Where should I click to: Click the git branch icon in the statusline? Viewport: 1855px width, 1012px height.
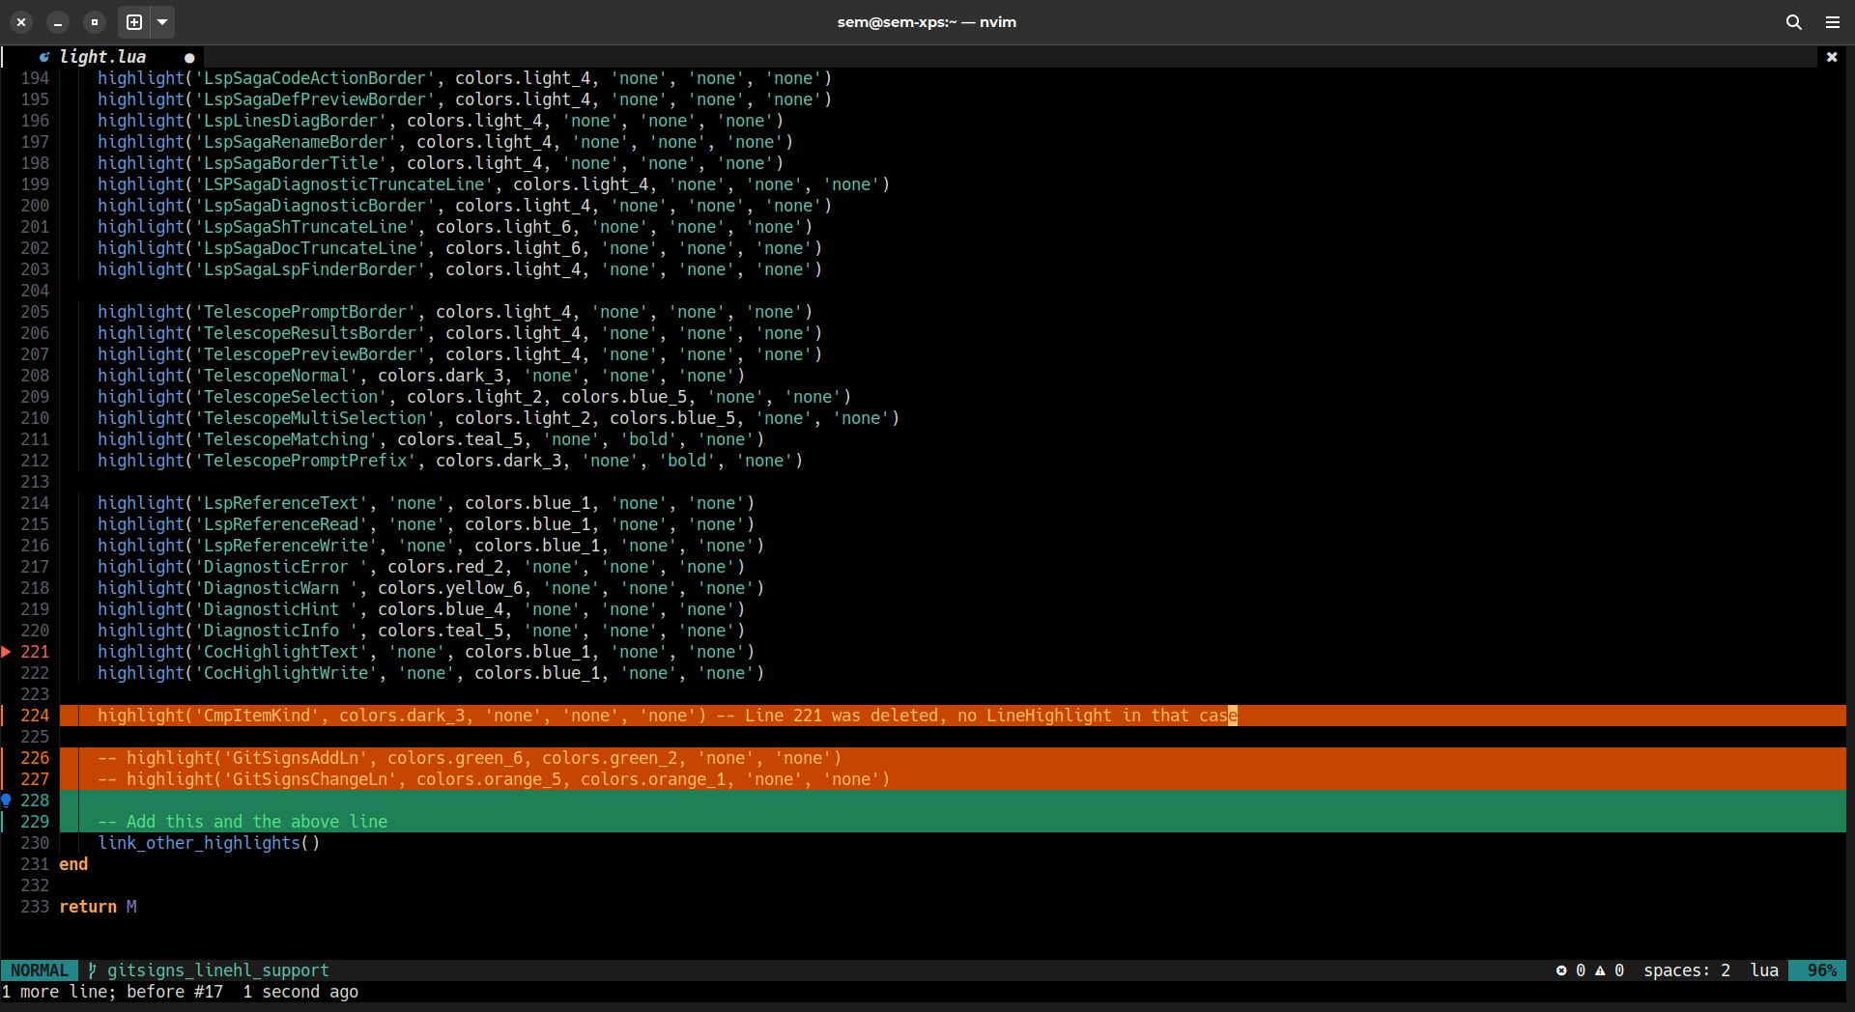point(93,970)
